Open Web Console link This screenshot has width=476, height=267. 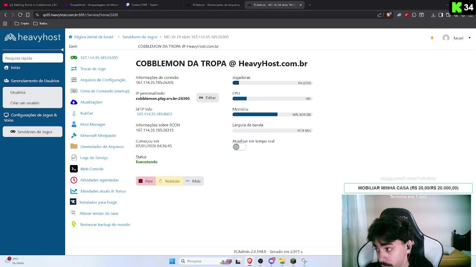coord(92,169)
